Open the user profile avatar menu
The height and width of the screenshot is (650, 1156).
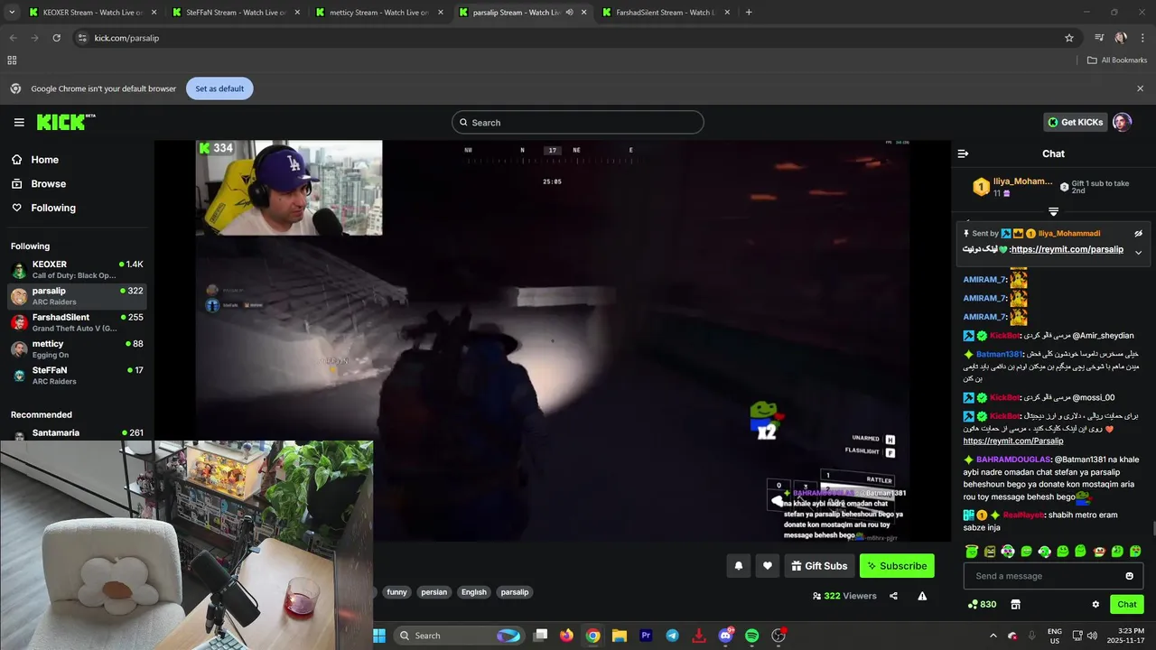click(1122, 122)
